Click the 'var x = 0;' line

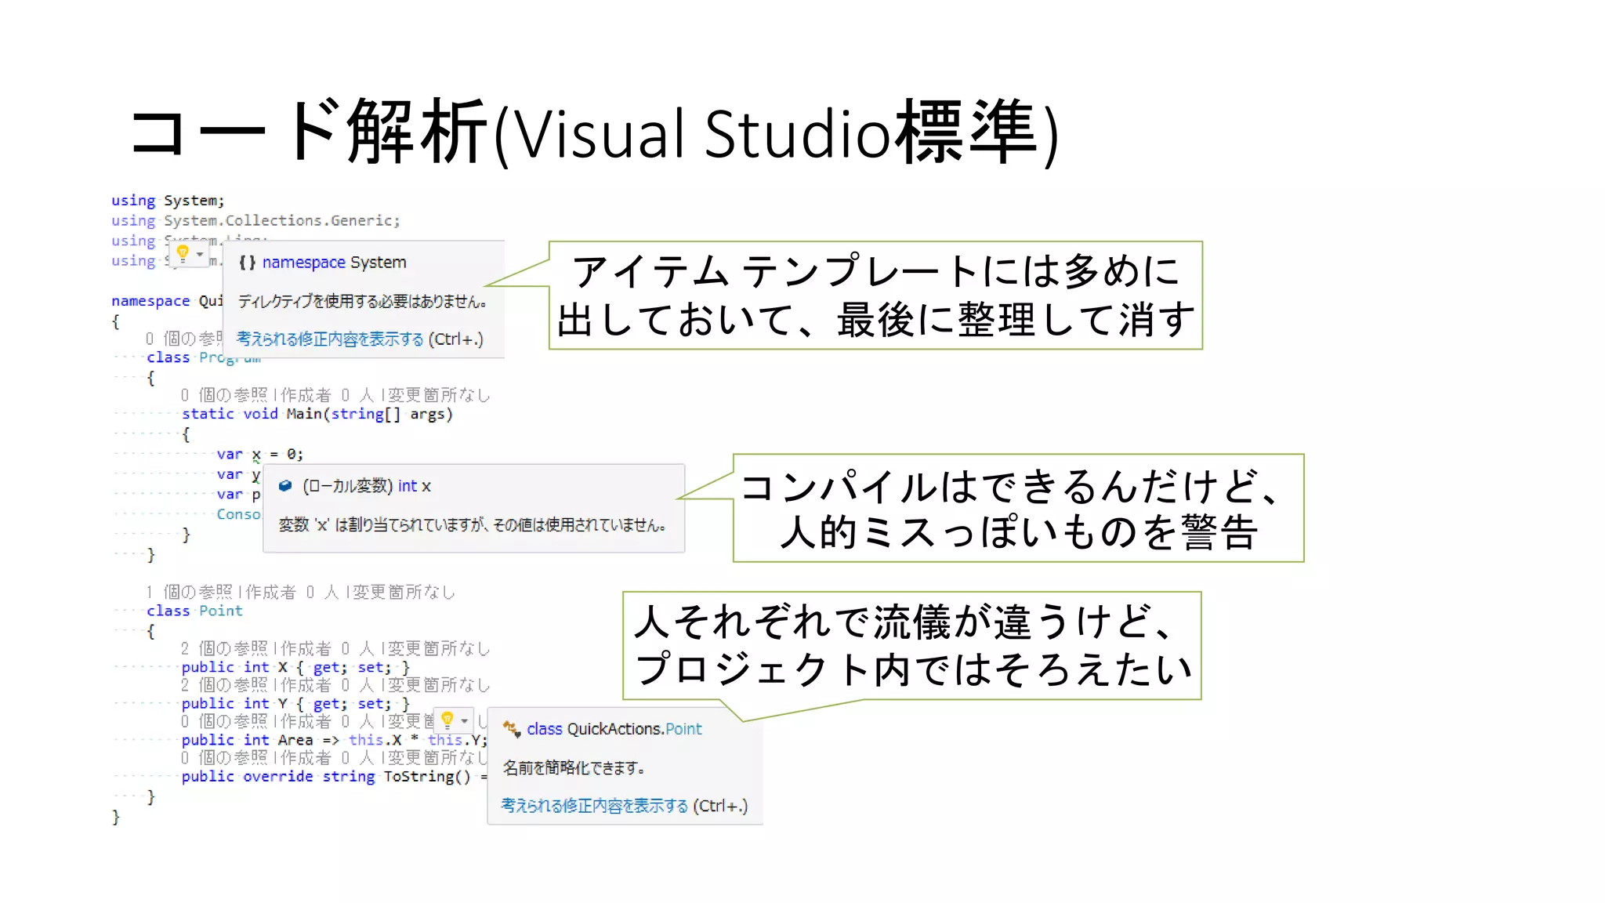click(x=259, y=454)
